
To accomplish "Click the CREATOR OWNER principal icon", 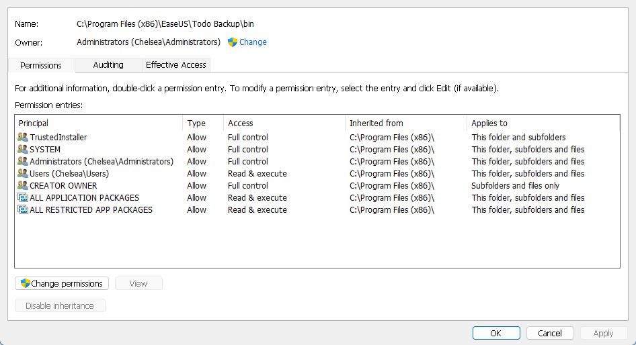I will [x=23, y=186].
